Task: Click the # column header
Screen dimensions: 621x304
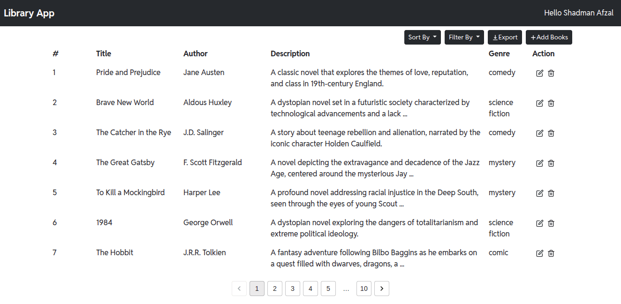Action: tap(55, 53)
